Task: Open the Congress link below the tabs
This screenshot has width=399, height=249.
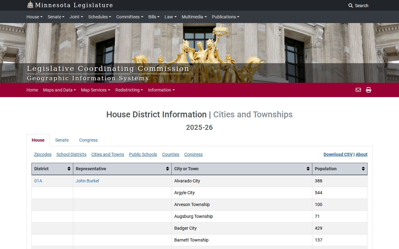Action: (x=193, y=154)
